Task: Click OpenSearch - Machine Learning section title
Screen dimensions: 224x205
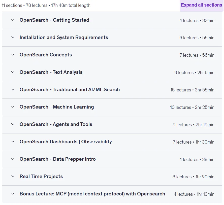Action: click(x=57, y=107)
